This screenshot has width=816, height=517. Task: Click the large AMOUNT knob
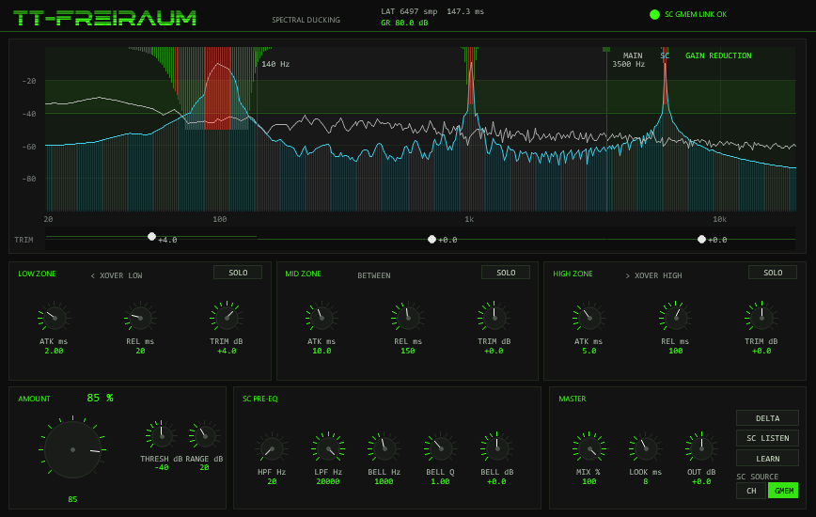(x=73, y=449)
